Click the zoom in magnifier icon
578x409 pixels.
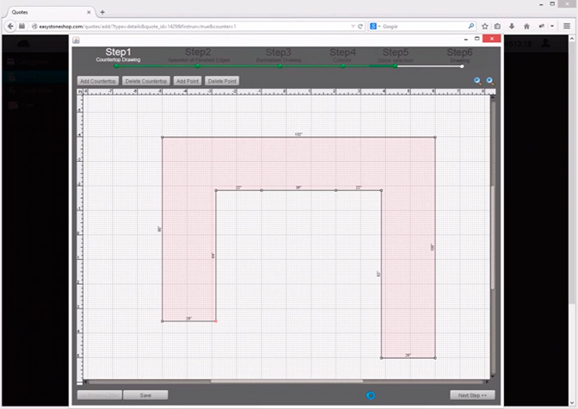click(x=478, y=81)
